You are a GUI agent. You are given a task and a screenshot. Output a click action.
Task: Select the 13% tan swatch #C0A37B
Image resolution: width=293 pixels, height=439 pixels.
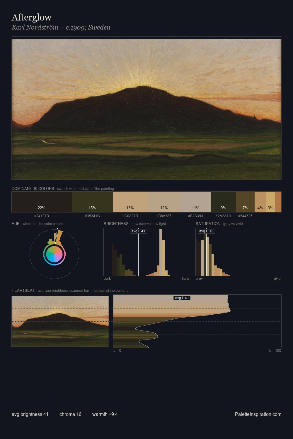[x=130, y=202]
